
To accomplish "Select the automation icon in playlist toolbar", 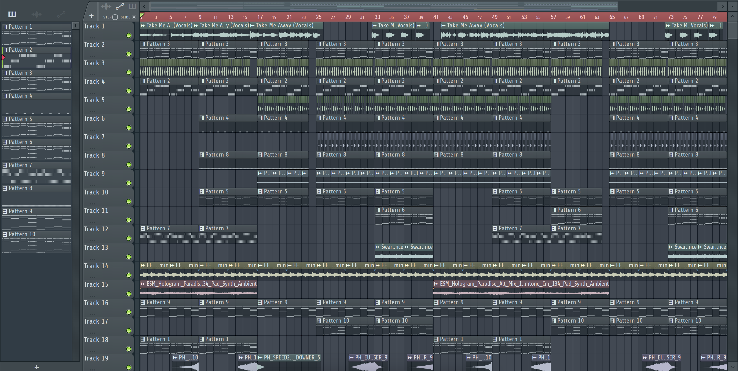I will 120,6.
